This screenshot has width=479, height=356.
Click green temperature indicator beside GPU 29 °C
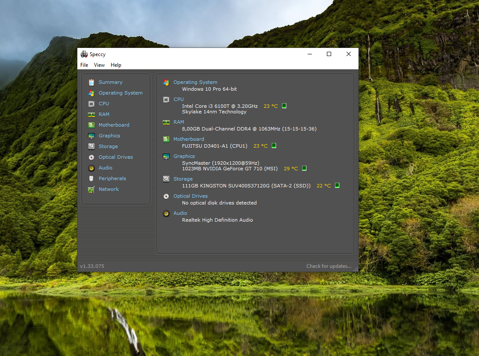304,168
